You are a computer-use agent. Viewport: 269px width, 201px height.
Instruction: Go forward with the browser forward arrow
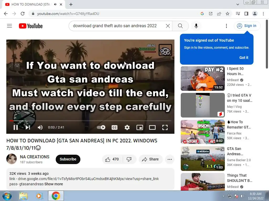[14, 14]
